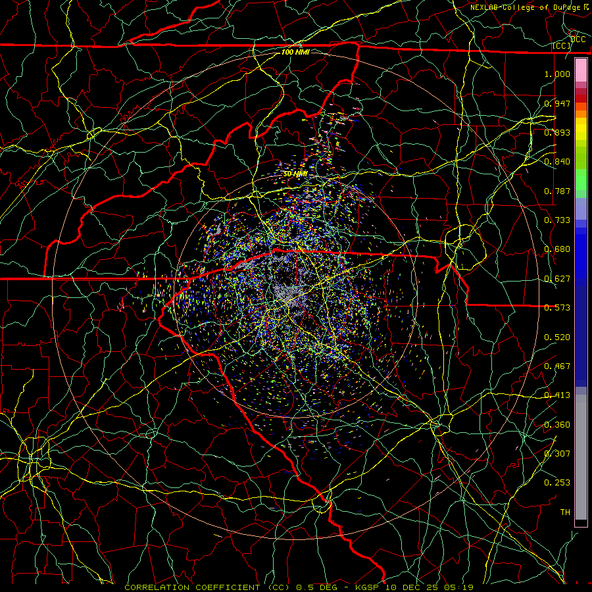The height and width of the screenshot is (592, 592).
Task: Select the 0.627 legend value
Action: pos(557,279)
